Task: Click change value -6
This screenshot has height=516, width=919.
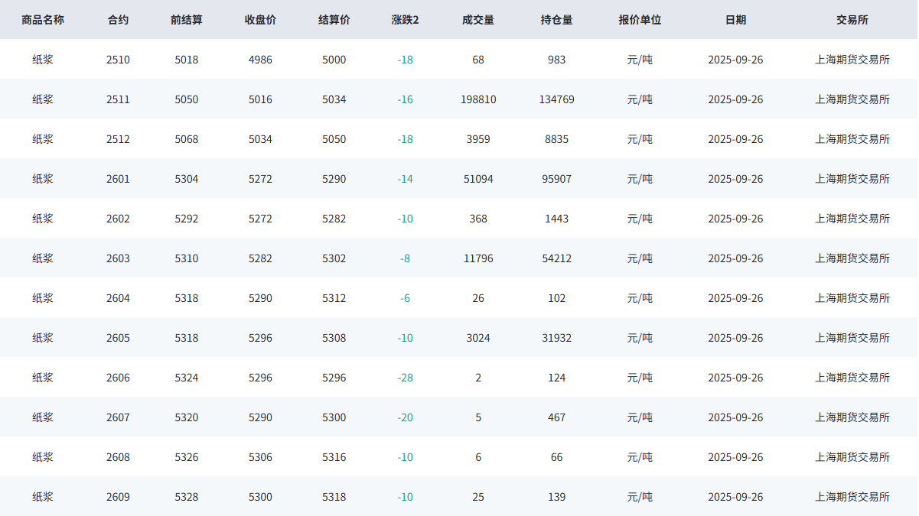Action: click(x=405, y=298)
